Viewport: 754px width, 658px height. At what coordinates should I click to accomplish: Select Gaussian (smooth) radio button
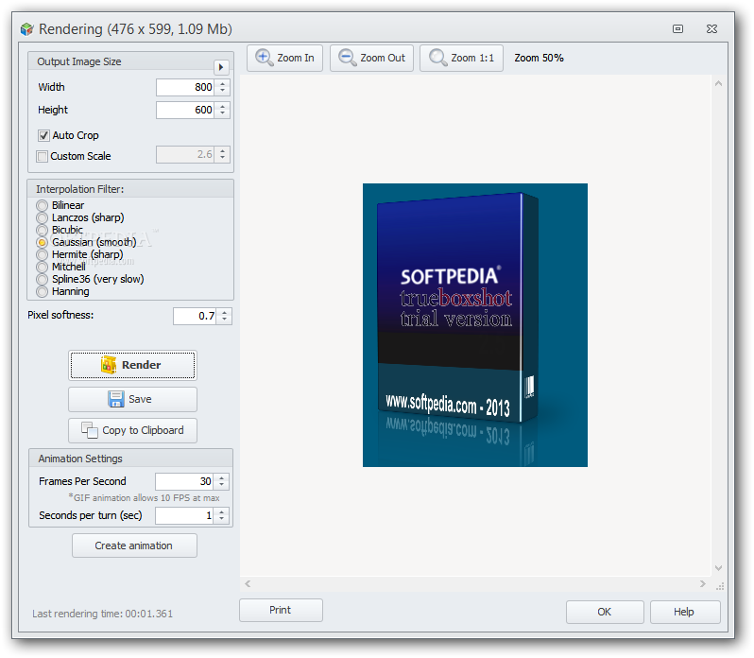43,242
